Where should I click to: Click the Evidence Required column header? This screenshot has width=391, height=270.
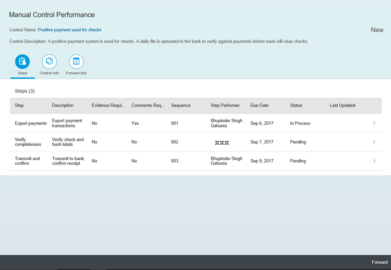coord(108,106)
